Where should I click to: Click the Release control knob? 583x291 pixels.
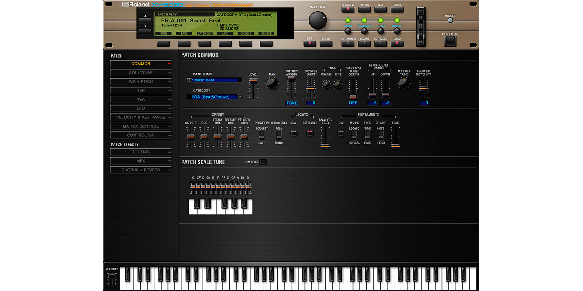tap(397, 31)
